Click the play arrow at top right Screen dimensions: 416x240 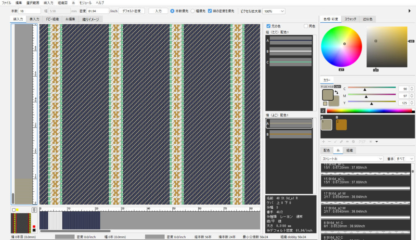(x=409, y=11)
